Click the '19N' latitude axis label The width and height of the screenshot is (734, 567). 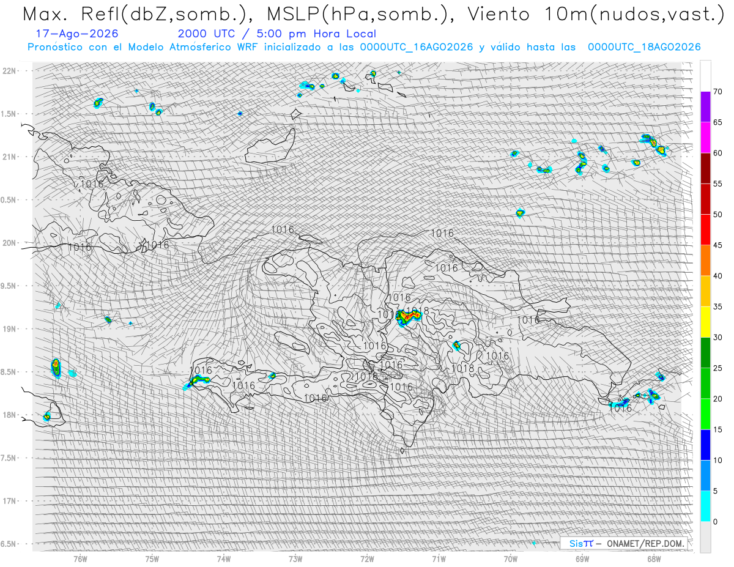click(10, 329)
